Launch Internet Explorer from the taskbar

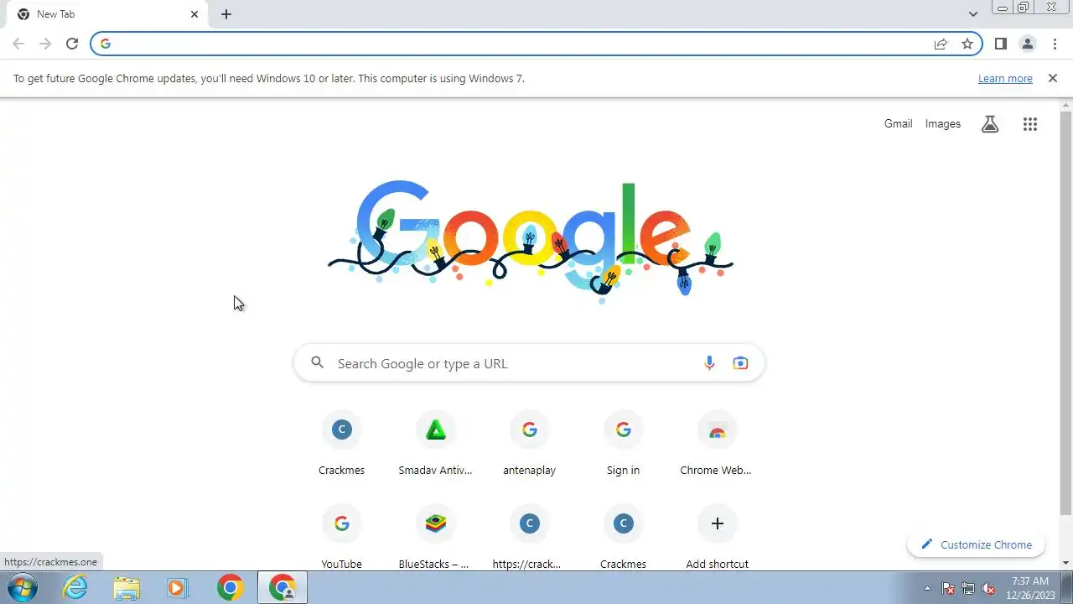click(75, 588)
